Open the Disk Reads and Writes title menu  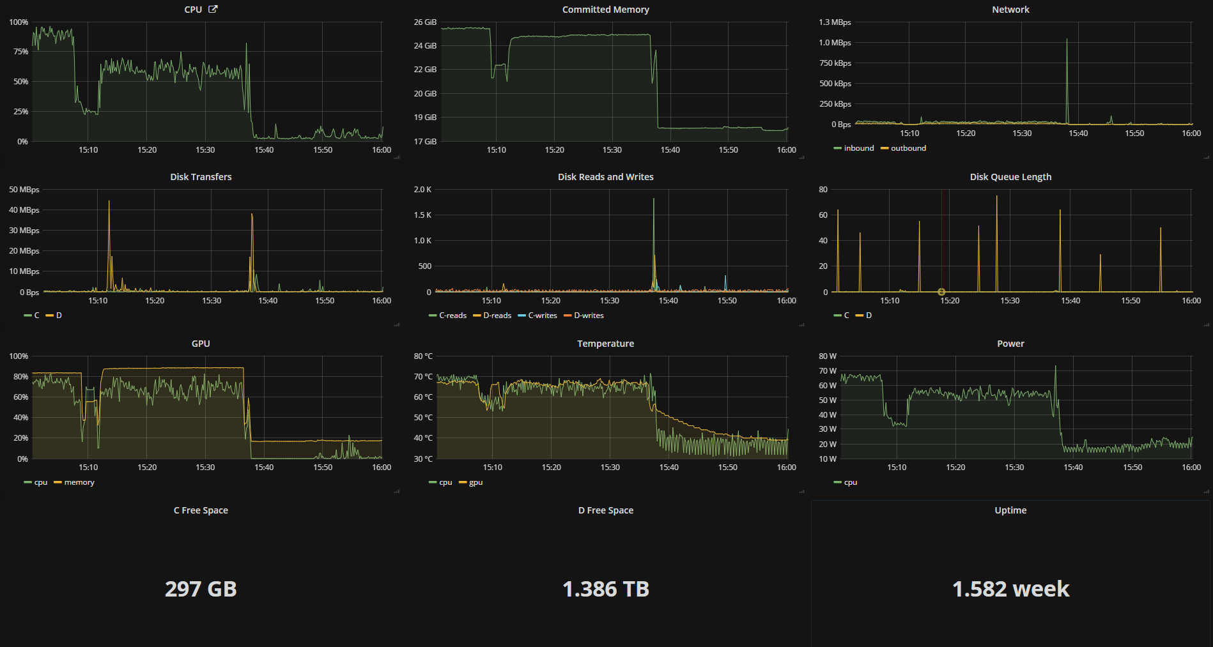click(x=605, y=177)
